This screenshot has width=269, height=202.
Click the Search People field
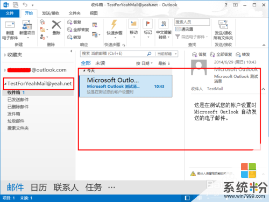pos(192,22)
